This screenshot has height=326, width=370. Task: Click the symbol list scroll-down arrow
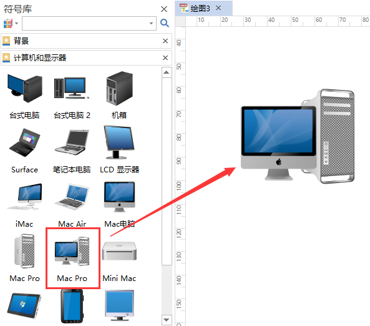[x=167, y=320]
